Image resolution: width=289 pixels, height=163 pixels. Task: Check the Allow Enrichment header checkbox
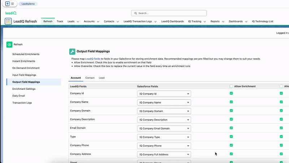231,87
